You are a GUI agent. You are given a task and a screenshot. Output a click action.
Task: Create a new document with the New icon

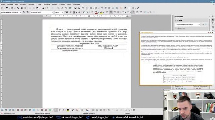[2, 8]
